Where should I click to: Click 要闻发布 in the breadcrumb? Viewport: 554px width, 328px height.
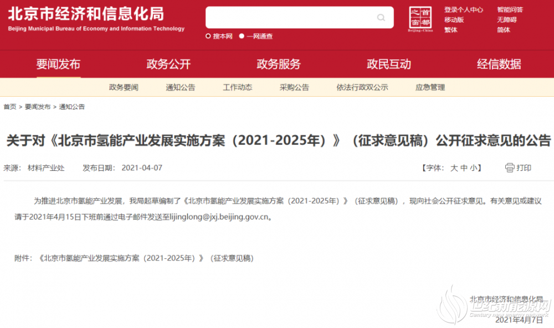(x=38, y=107)
